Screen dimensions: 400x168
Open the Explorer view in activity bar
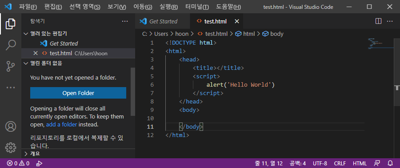11,24
